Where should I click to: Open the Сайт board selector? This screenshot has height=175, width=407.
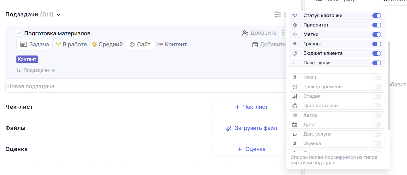(140, 44)
